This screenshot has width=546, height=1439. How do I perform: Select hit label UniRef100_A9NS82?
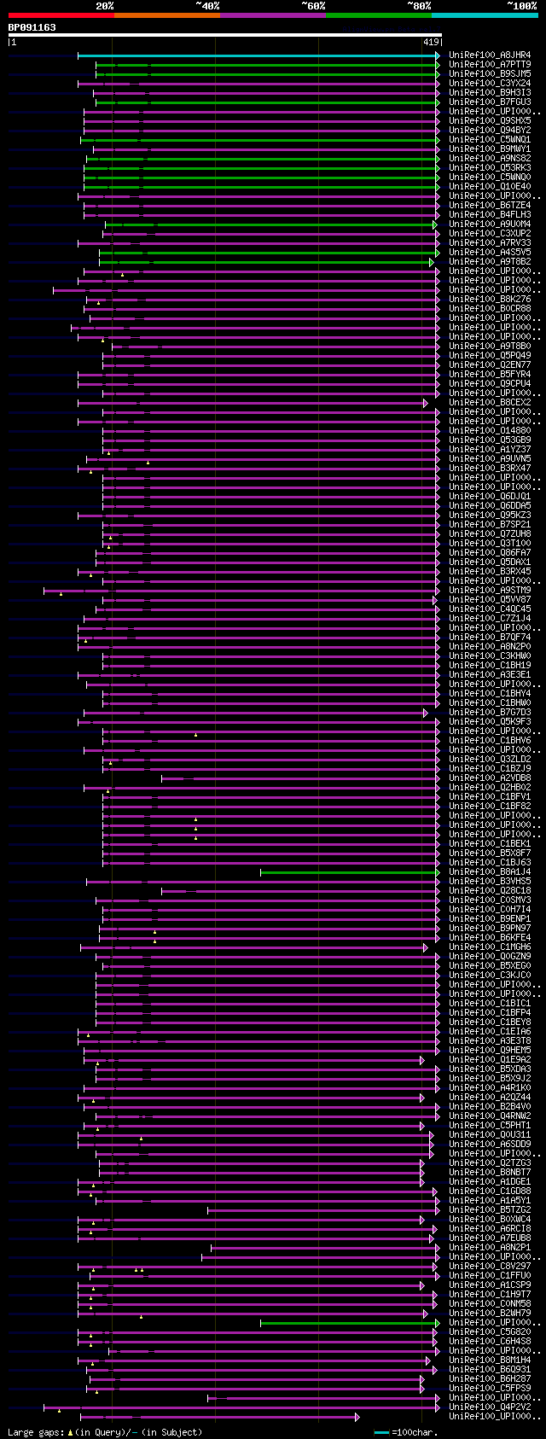pos(490,159)
